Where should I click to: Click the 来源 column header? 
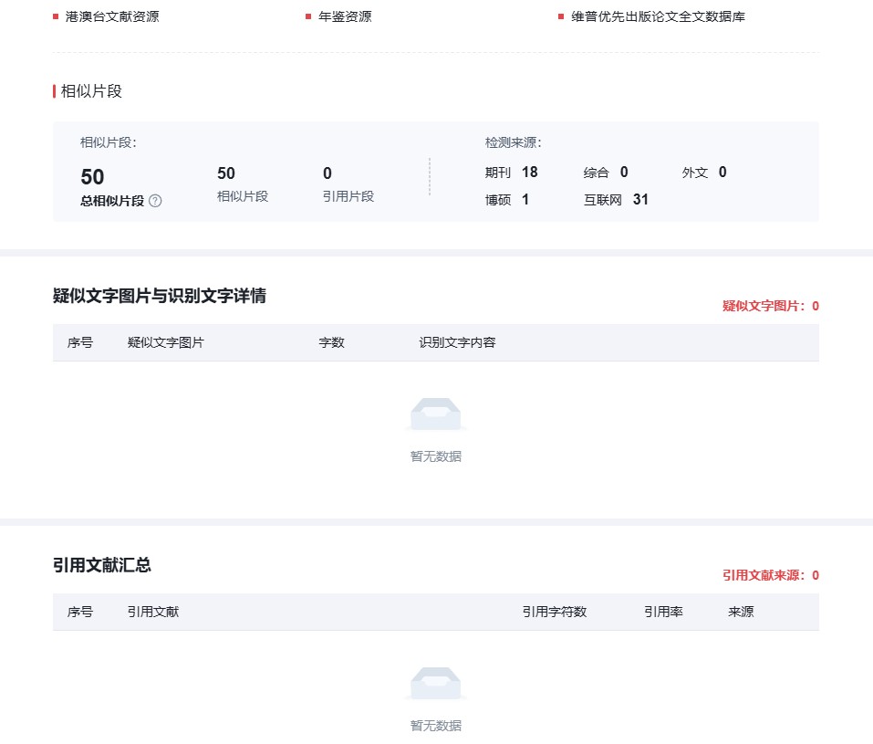[741, 613]
